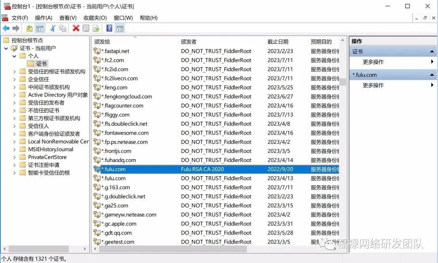Expand the 第三方根证书颁发机构 node
Viewport: 438px width, 263px height.
click(14, 118)
